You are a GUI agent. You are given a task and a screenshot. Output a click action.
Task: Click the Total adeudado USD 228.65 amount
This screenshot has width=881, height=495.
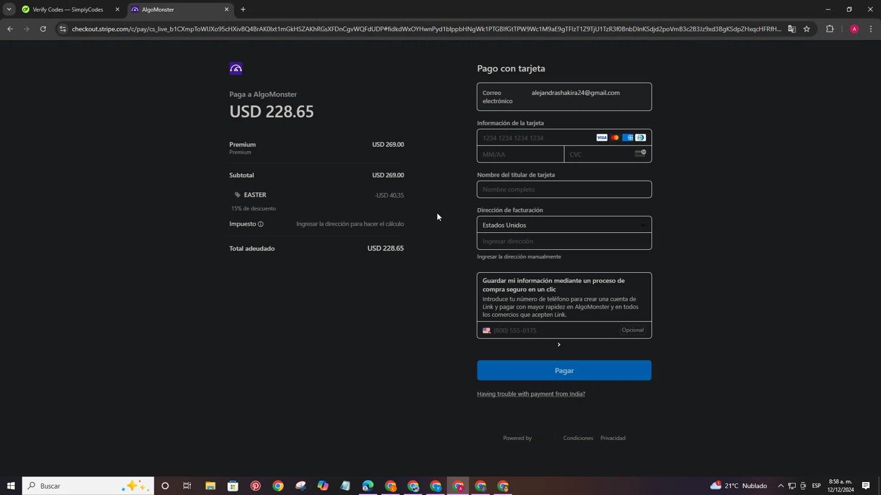385,248
